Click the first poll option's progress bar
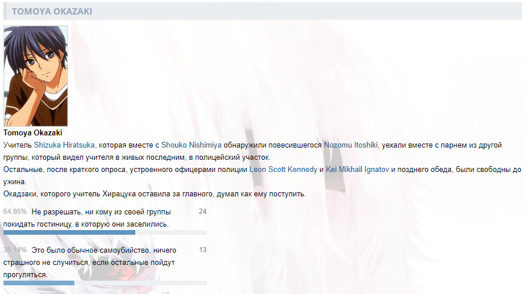This screenshot has width=525, height=294. pyautogui.click(x=105, y=232)
